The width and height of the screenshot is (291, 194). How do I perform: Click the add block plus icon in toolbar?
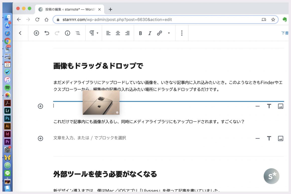pyautogui.click(x=36, y=33)
